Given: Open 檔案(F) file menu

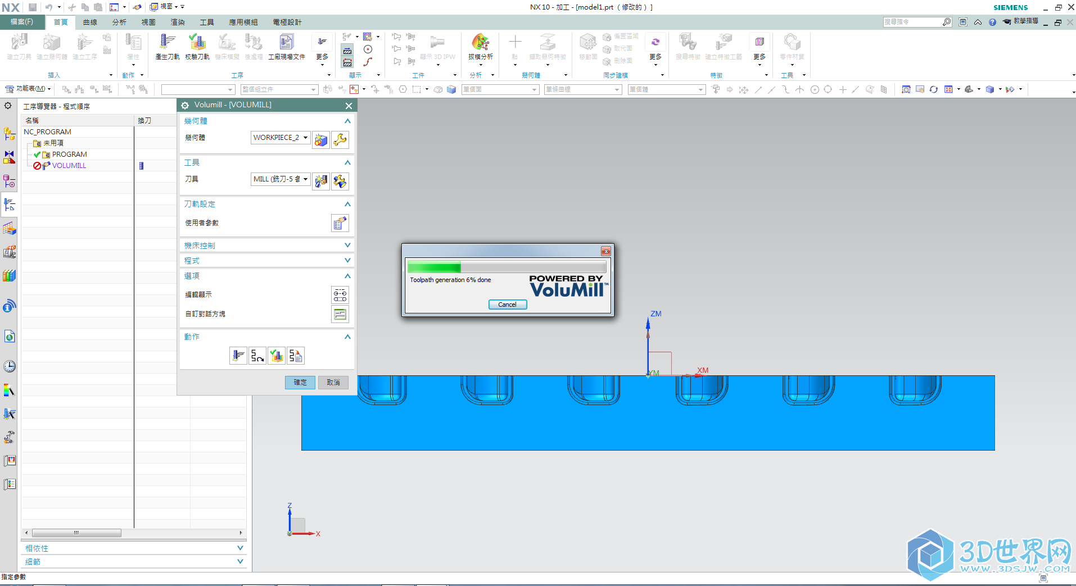Looking at the screenshot, I should pos(21,22).
